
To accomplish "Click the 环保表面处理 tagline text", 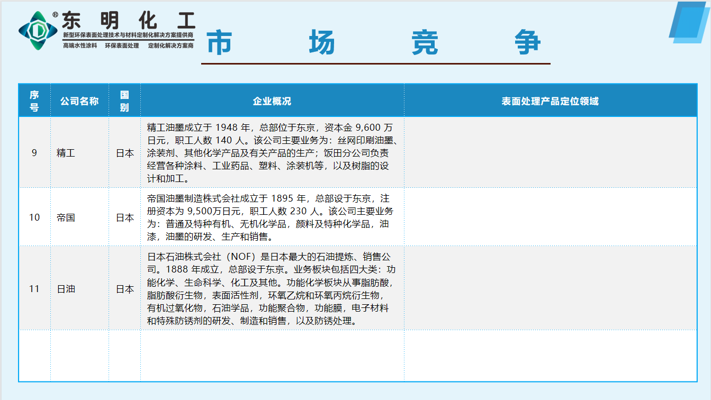I will coord(122,46).
